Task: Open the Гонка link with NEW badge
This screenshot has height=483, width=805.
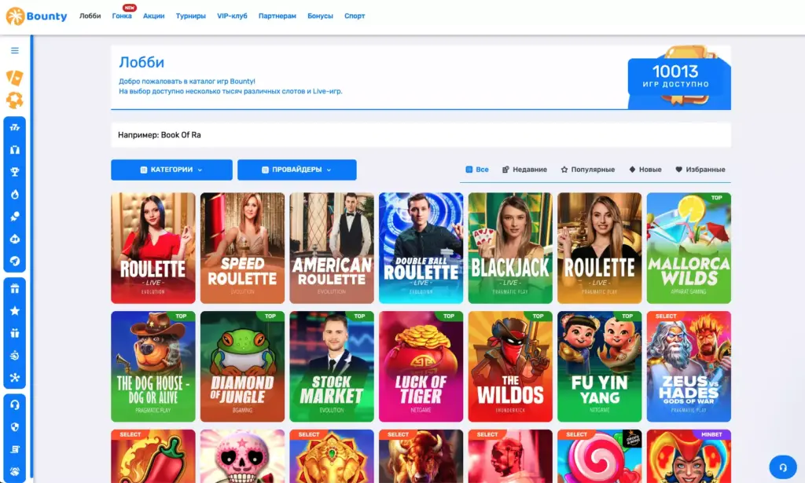Action: (122, 16)
